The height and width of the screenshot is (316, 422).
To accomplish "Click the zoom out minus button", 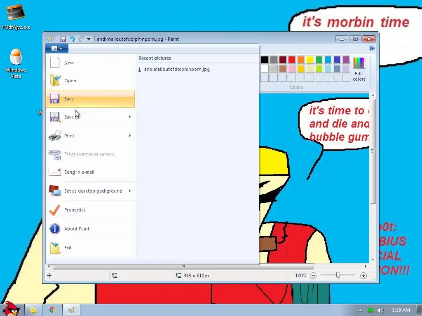I will point(313,276).
